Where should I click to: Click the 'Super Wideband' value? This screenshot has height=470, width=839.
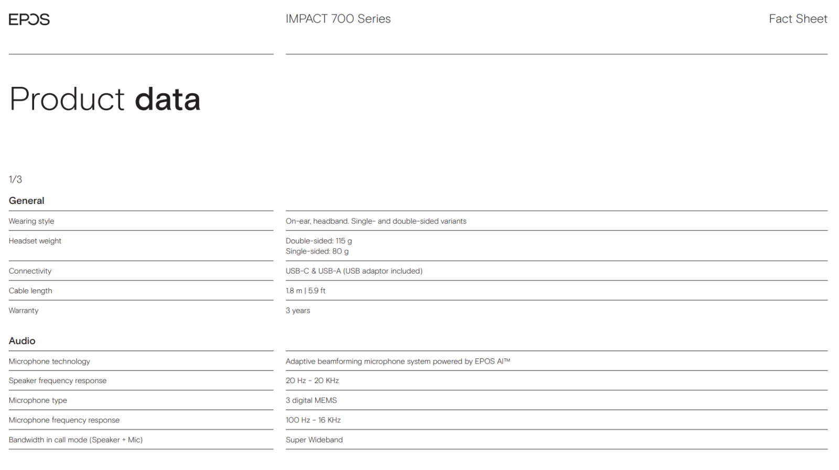coord(314,440)
